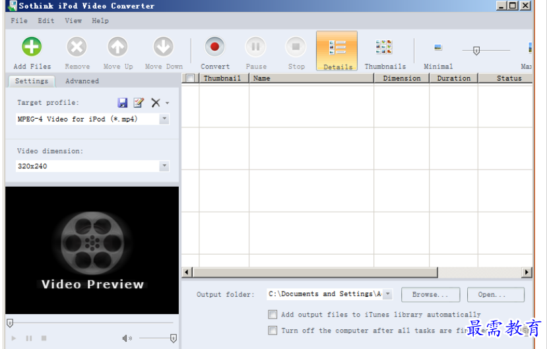Play the video preview
The image size is (547, 349).
14,338
